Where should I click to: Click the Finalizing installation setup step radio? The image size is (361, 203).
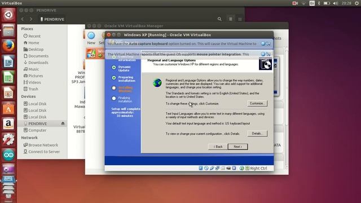coord(114,98)
